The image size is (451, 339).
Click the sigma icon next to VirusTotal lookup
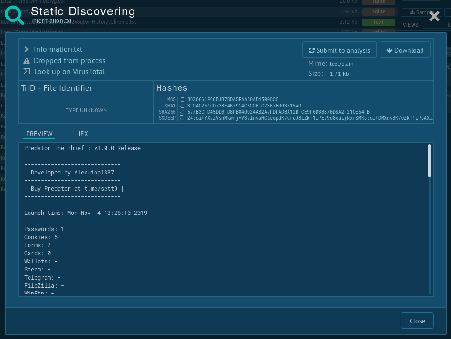[x=27, y=72]
